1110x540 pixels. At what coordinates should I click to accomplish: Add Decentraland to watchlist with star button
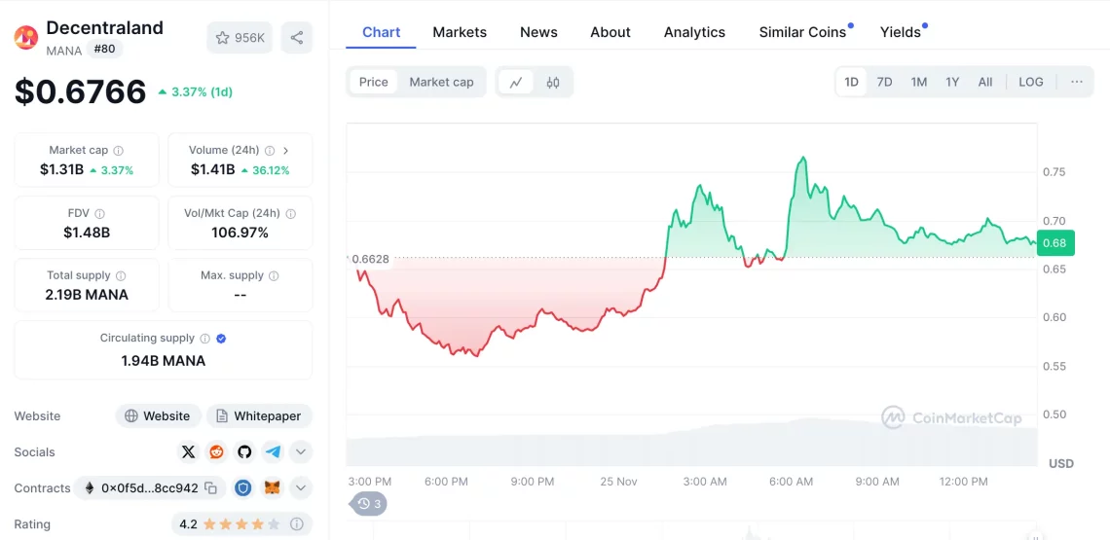pos(240,38)
